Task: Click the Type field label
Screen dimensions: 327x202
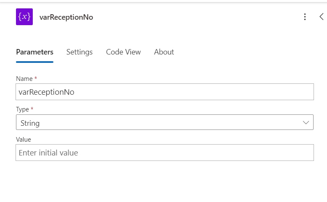Action: pos(22,109)
